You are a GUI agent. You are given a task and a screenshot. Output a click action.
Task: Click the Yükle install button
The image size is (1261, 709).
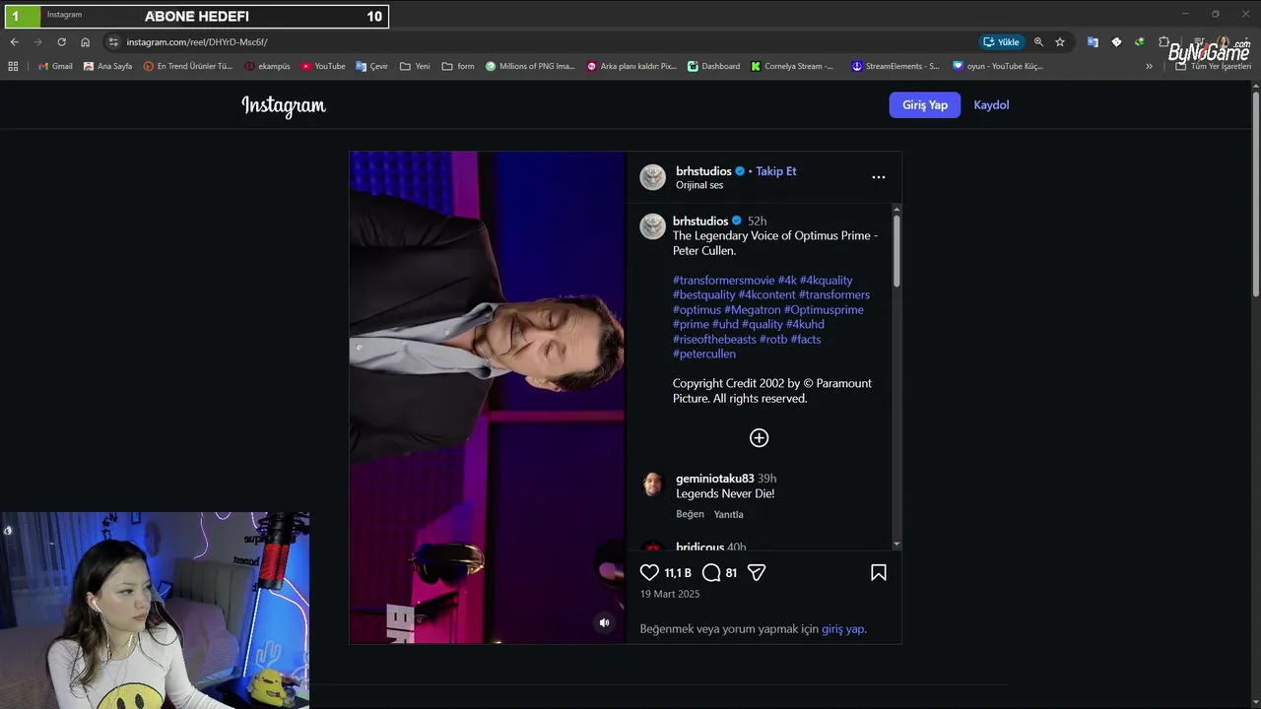point(1001,42)
